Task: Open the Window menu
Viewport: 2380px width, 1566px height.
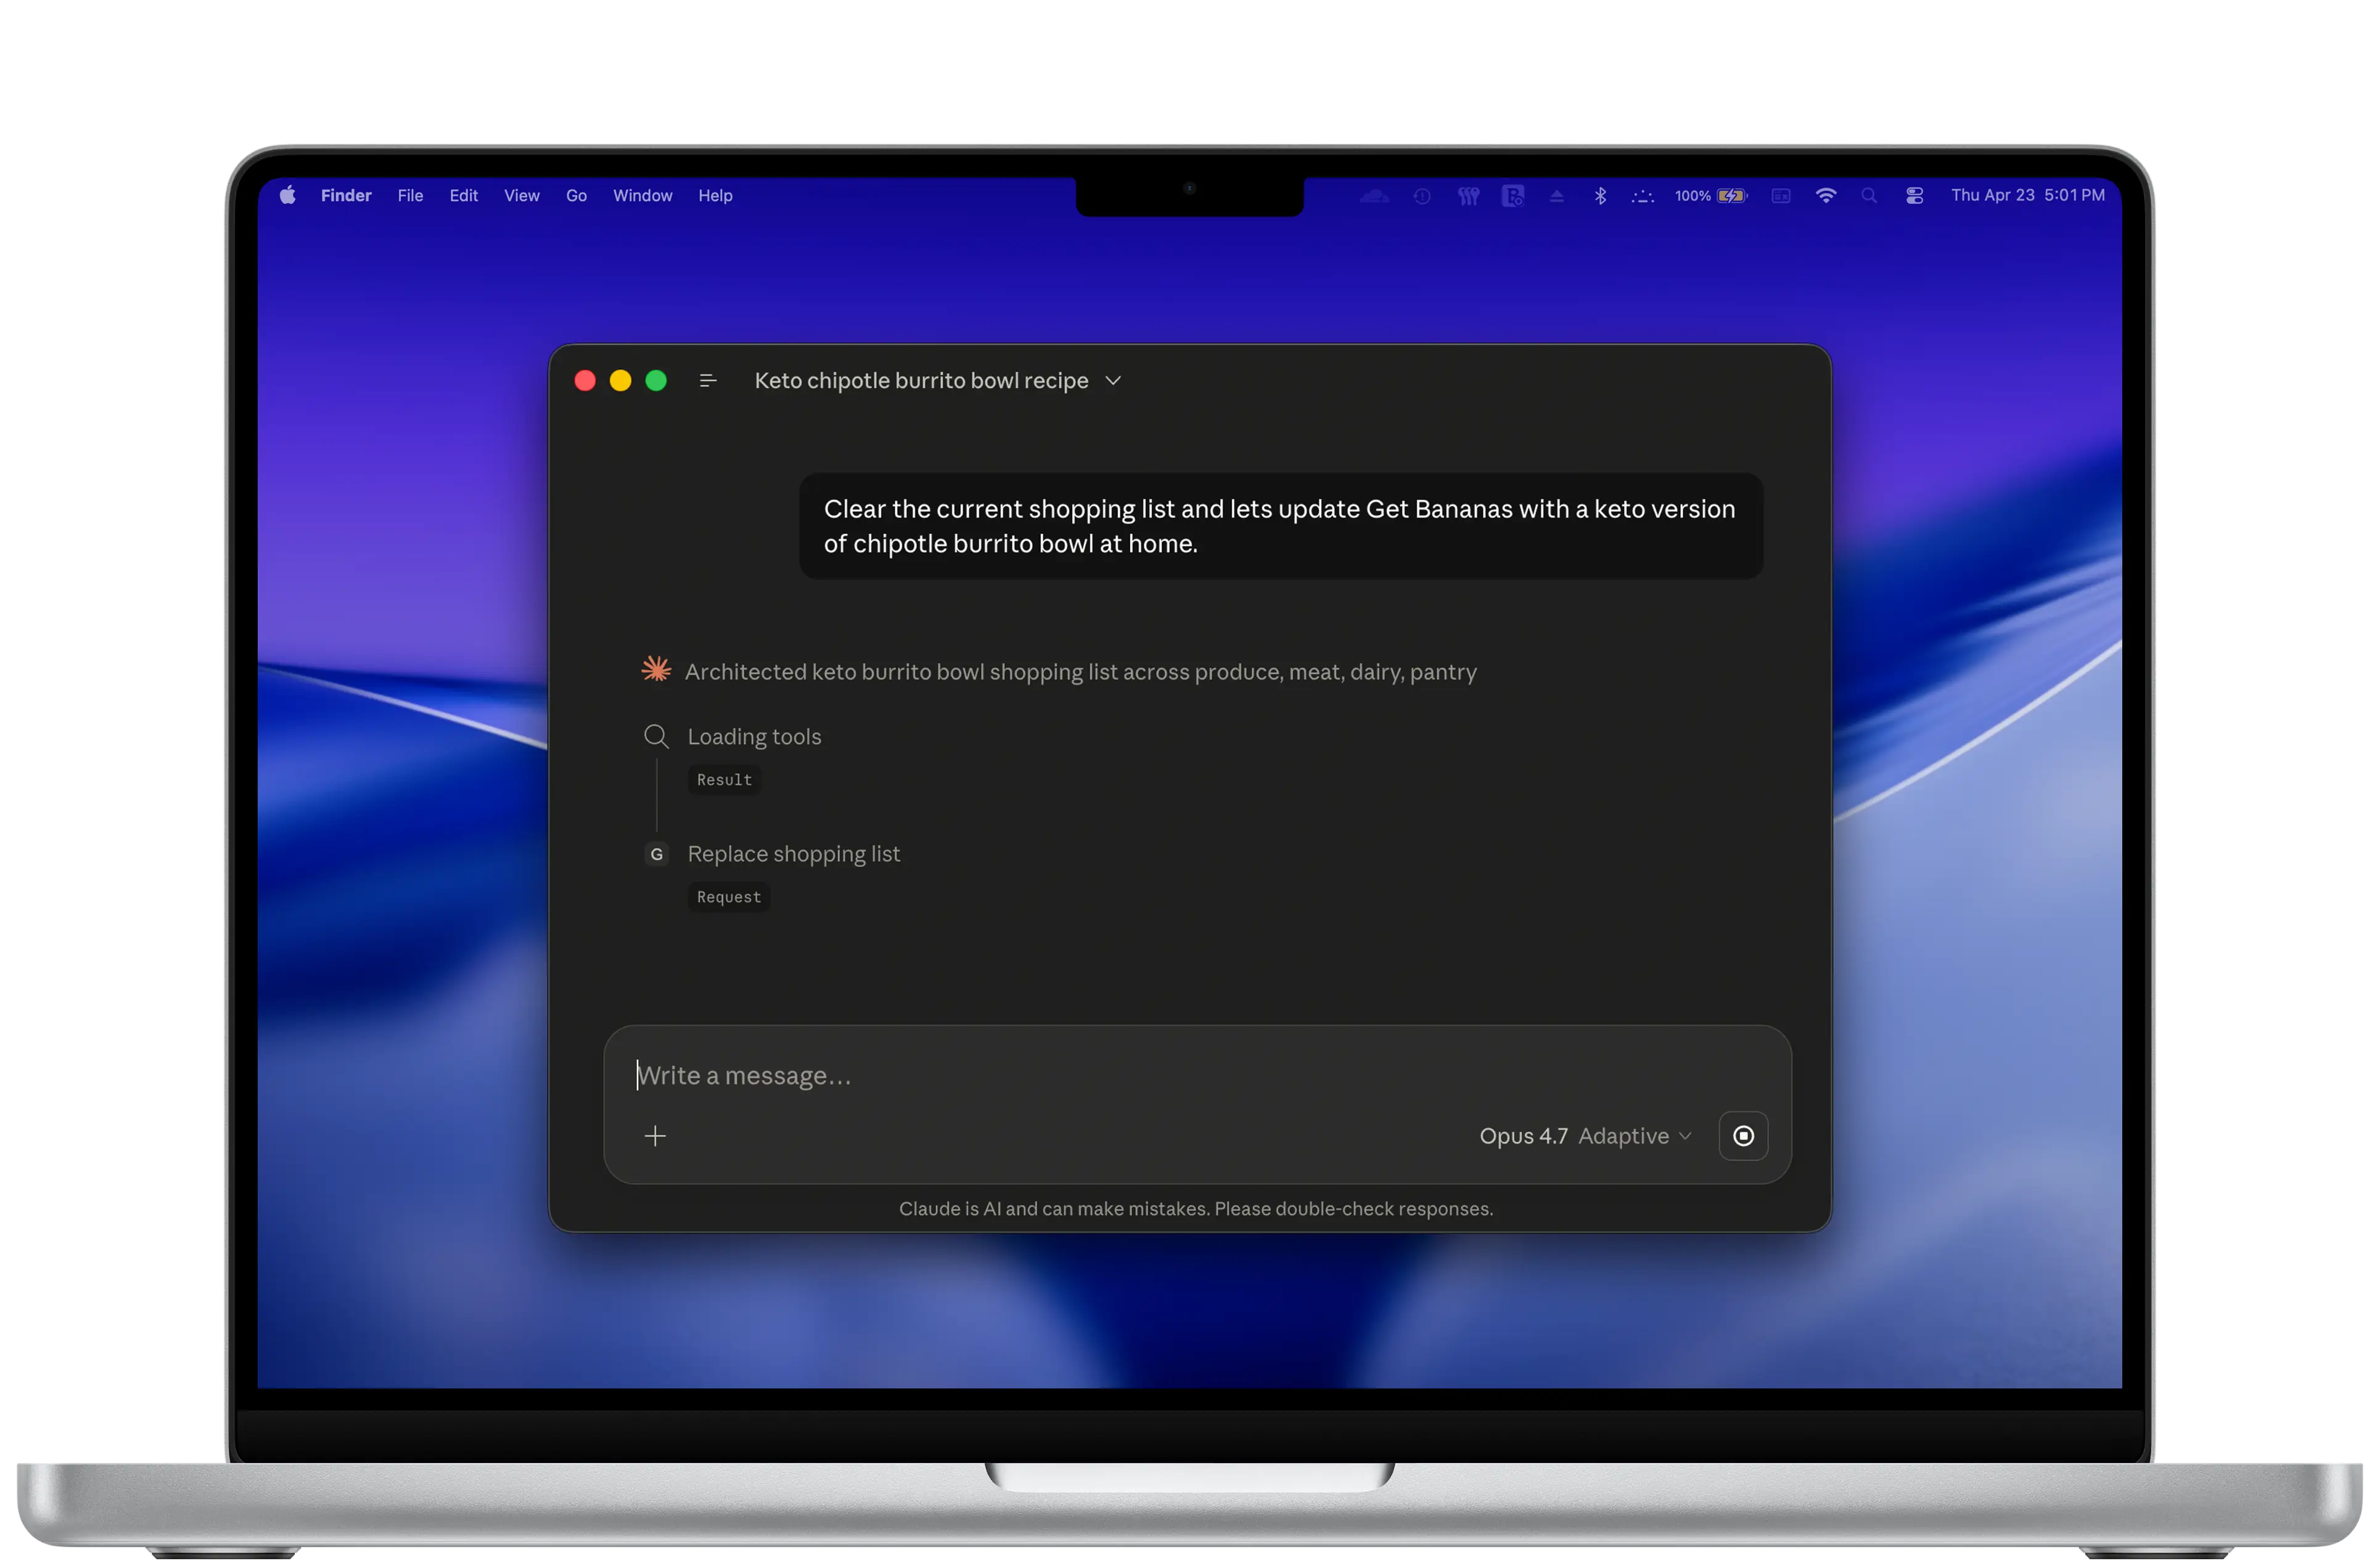Action: (x=642, y=195)
